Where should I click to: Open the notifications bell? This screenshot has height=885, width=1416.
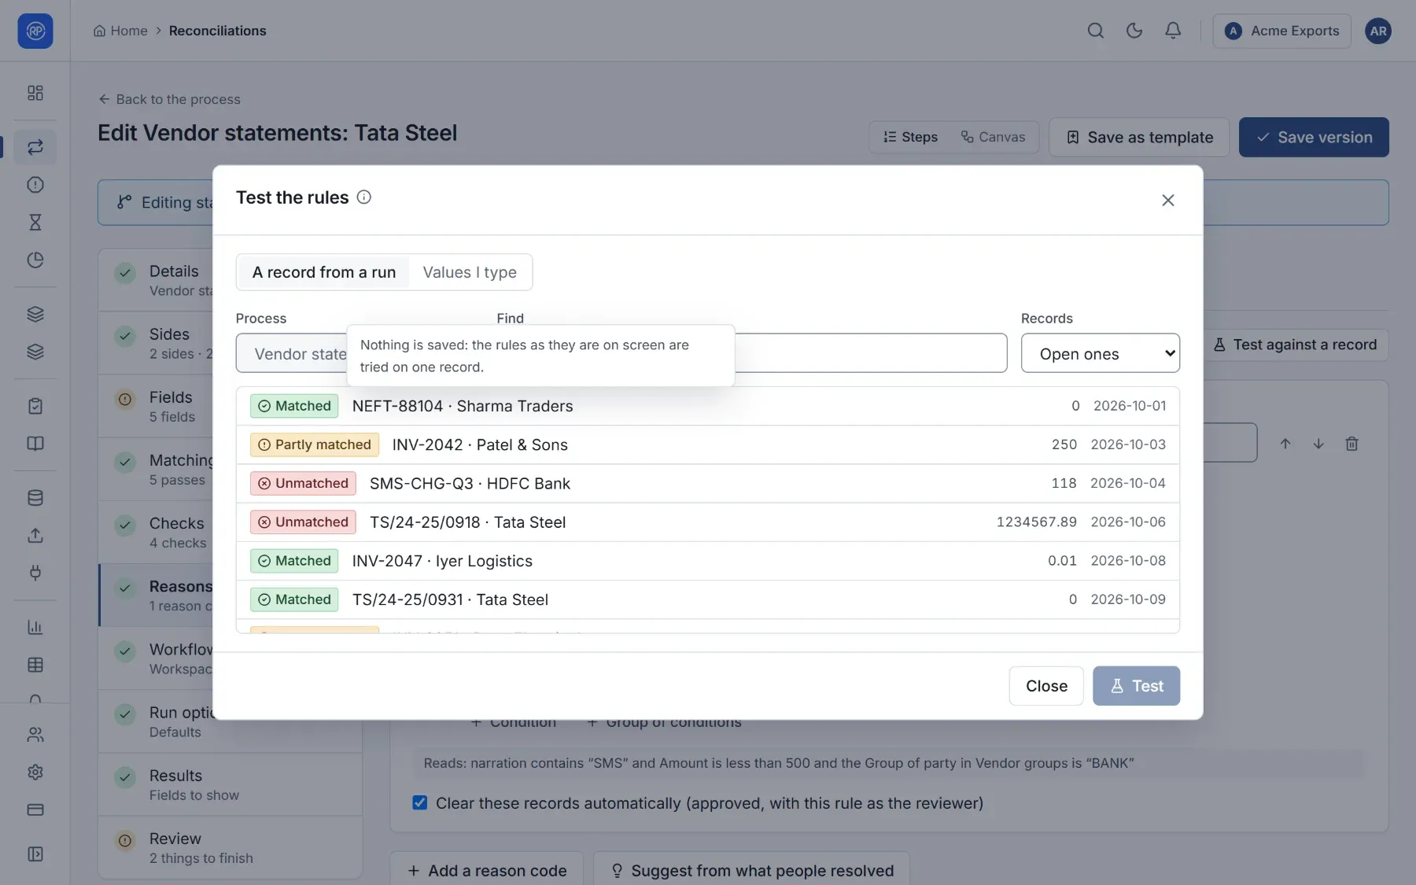[1173, 31]
